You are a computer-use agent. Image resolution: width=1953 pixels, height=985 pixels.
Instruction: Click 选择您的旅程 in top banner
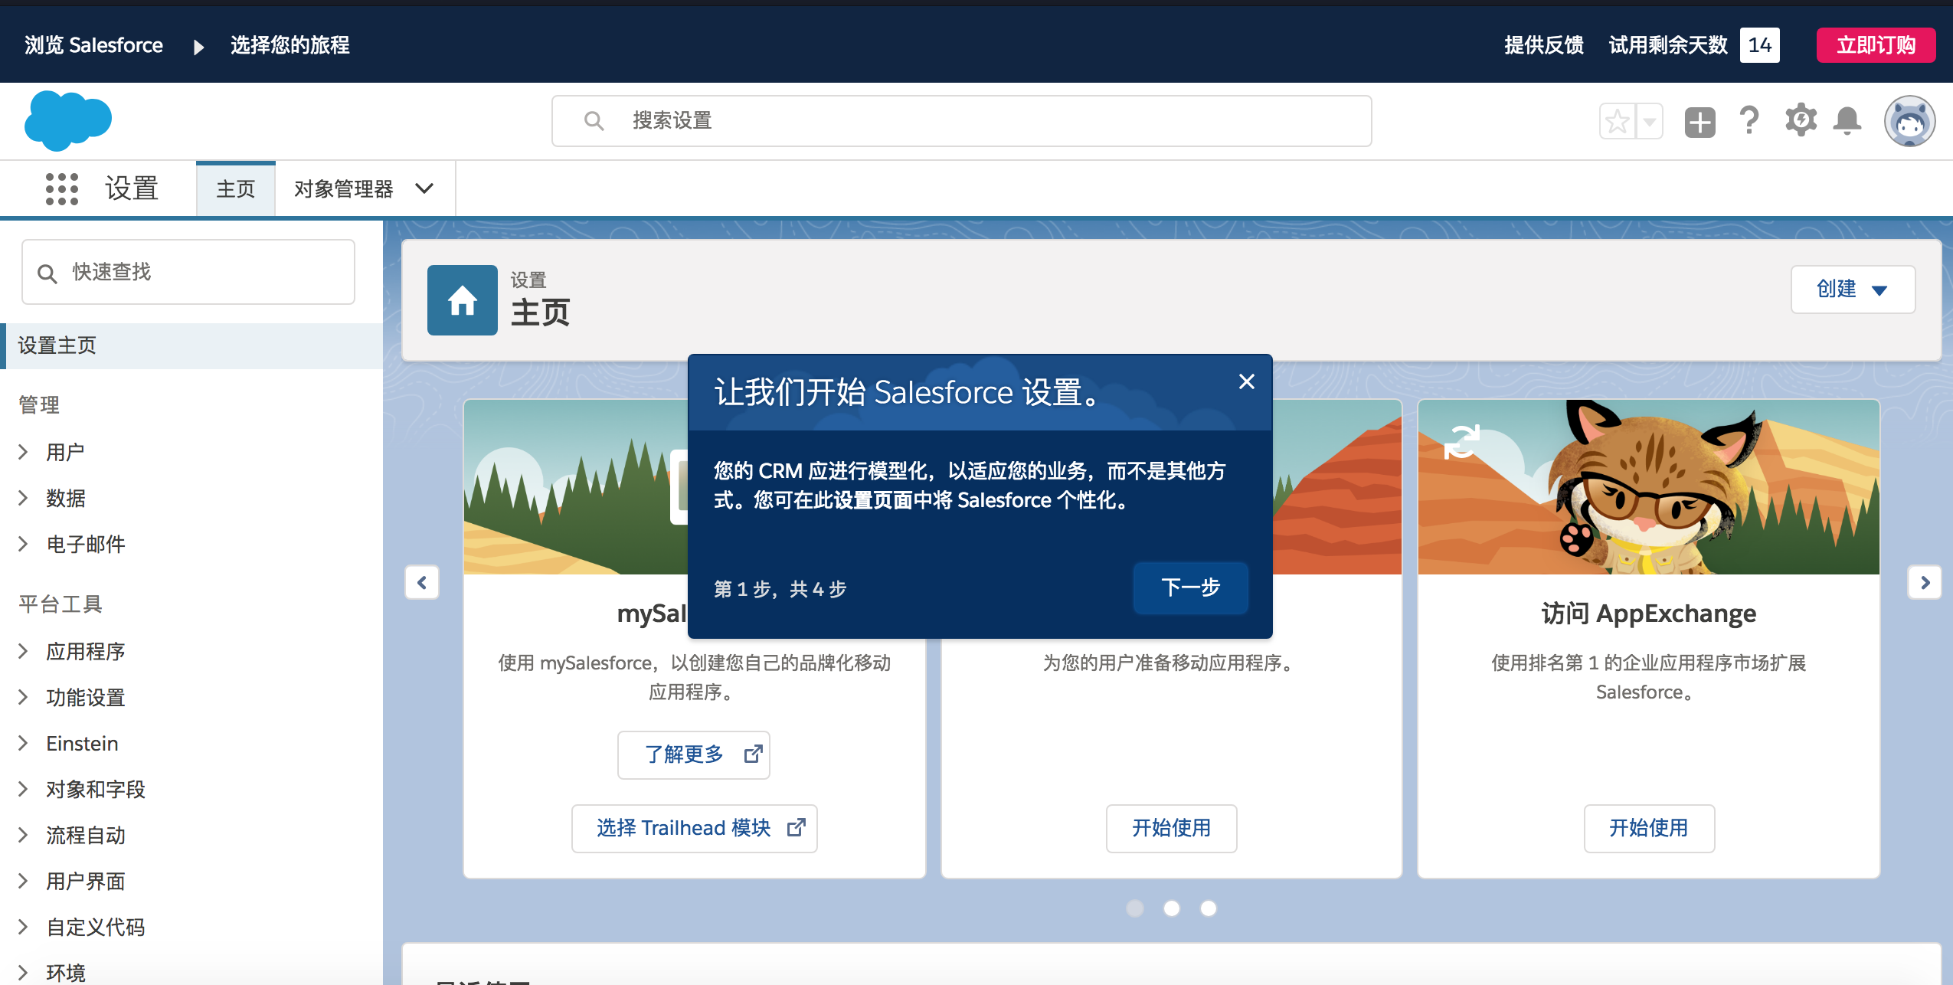pos(290,45)
